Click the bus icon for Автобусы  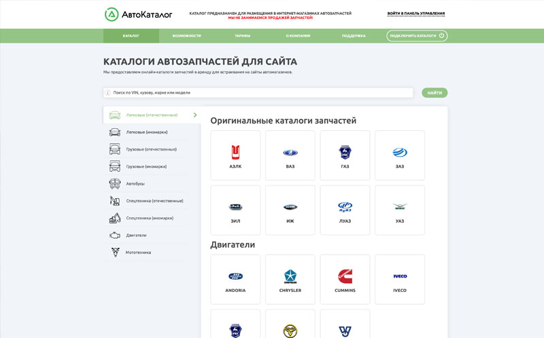click(x=115, y=183)
